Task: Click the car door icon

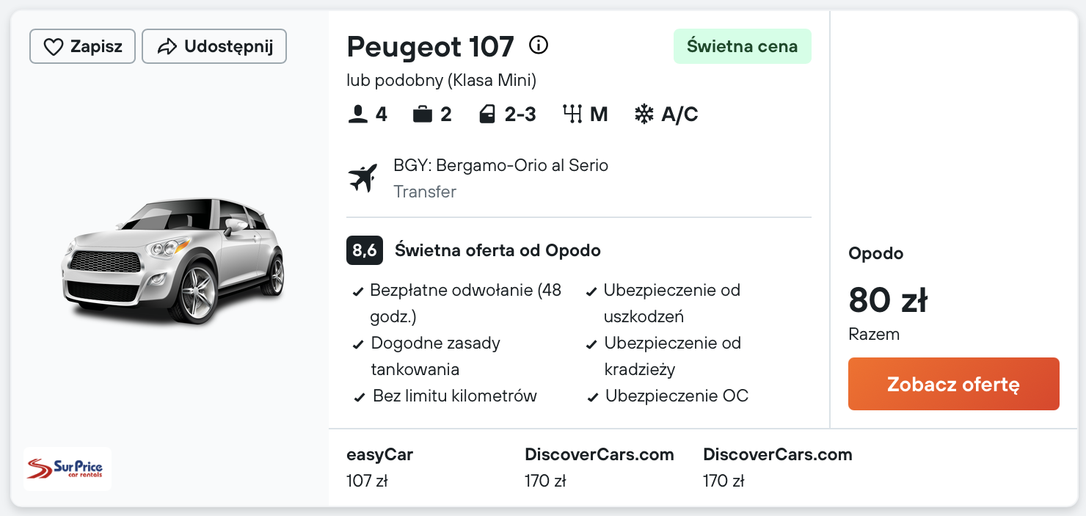Action: [487, 115]
